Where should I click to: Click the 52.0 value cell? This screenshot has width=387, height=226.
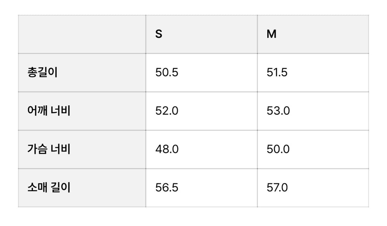pyautogui.click(x=167, y=111)
